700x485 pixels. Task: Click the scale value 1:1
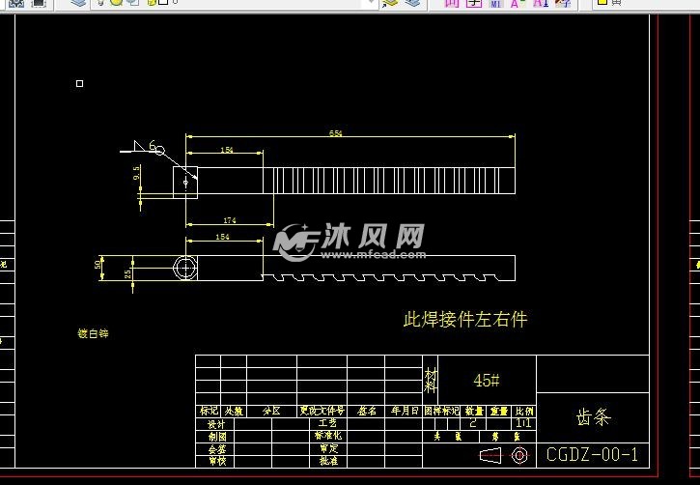[523, 423]
